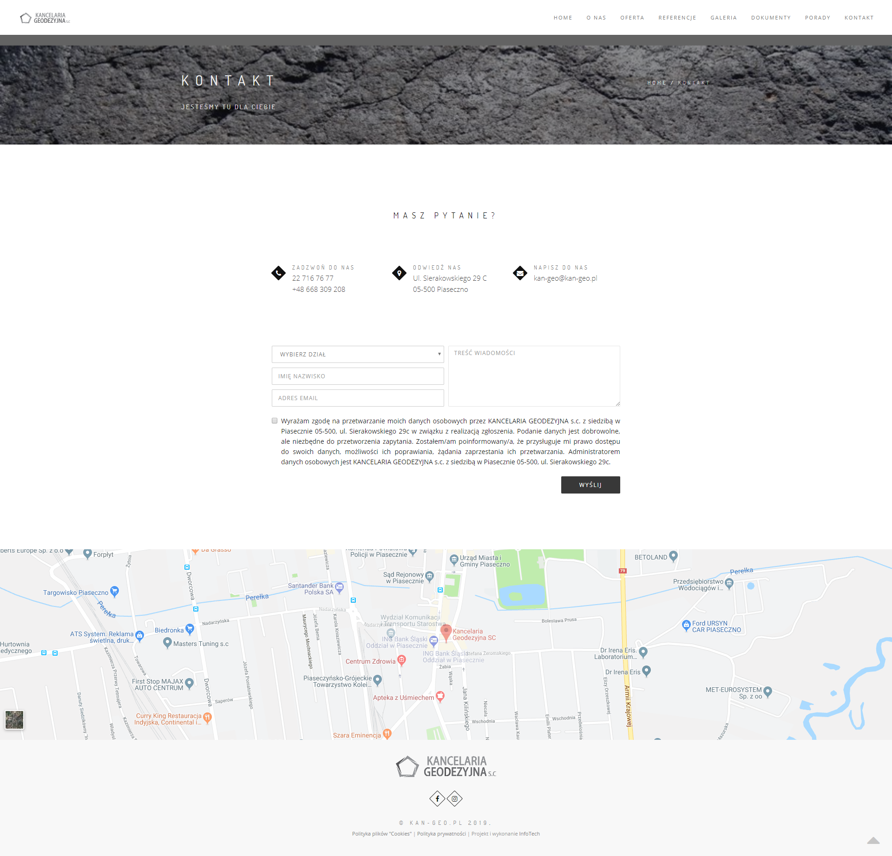
Task: Switch map to satellite view thumbnail
Action: tap(14, 720)
